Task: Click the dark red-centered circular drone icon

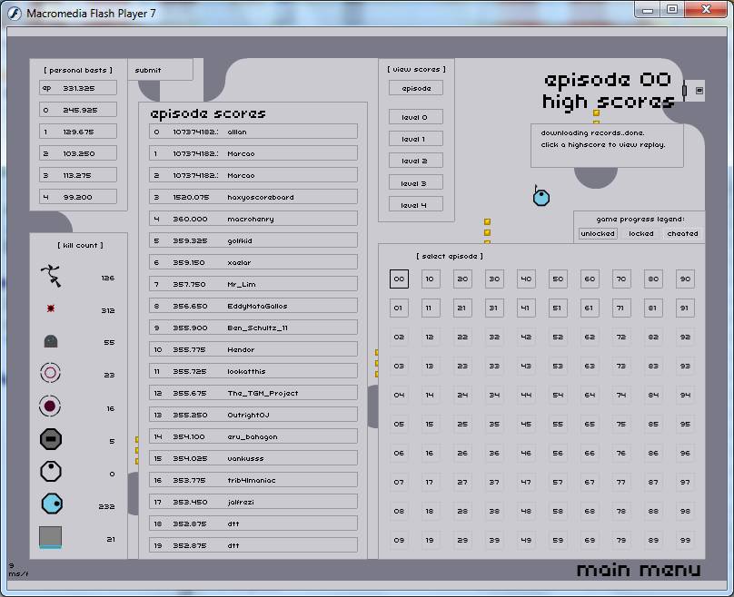Action: [x=51, y=406]
